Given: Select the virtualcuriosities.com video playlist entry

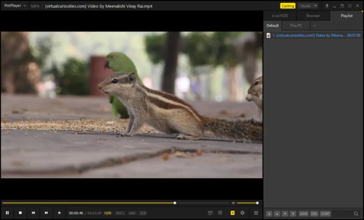Looking at the screenshot, I should (313, 35).
